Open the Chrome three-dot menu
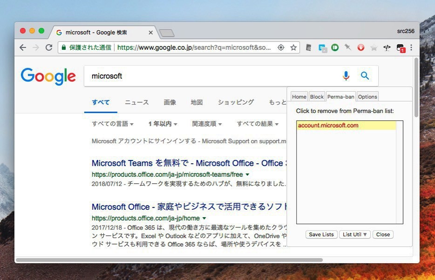The image size is (435, 280). pos(411,47)
